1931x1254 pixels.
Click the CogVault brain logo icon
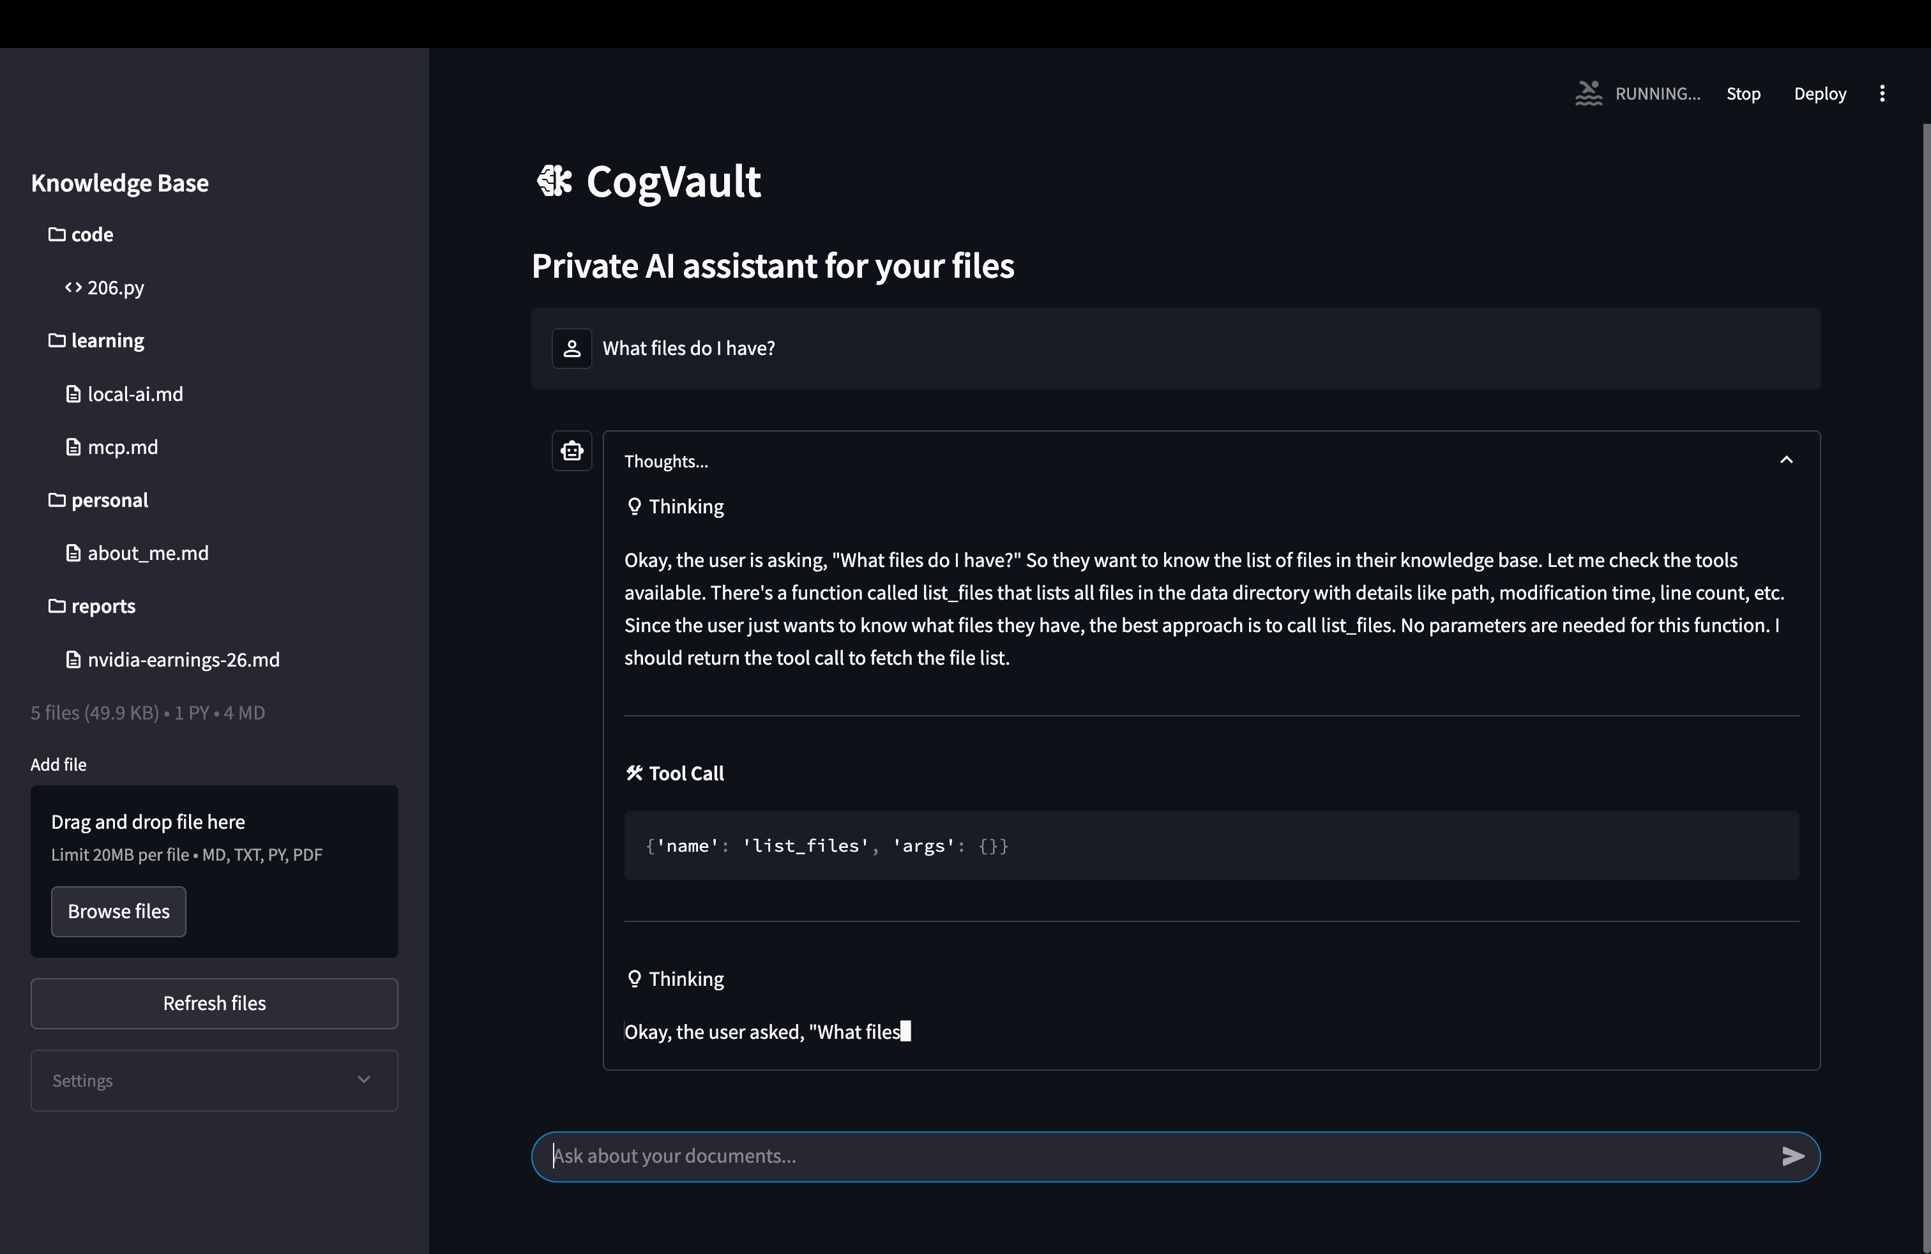click(x=555, y=181)
